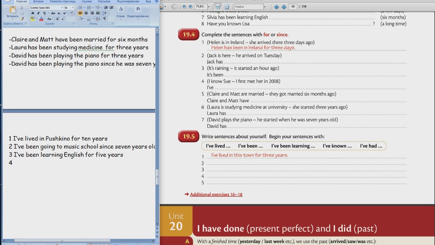The image size is (435, 245).
Task: Click the Format Painter brush icon
Action: pos(22,19)
